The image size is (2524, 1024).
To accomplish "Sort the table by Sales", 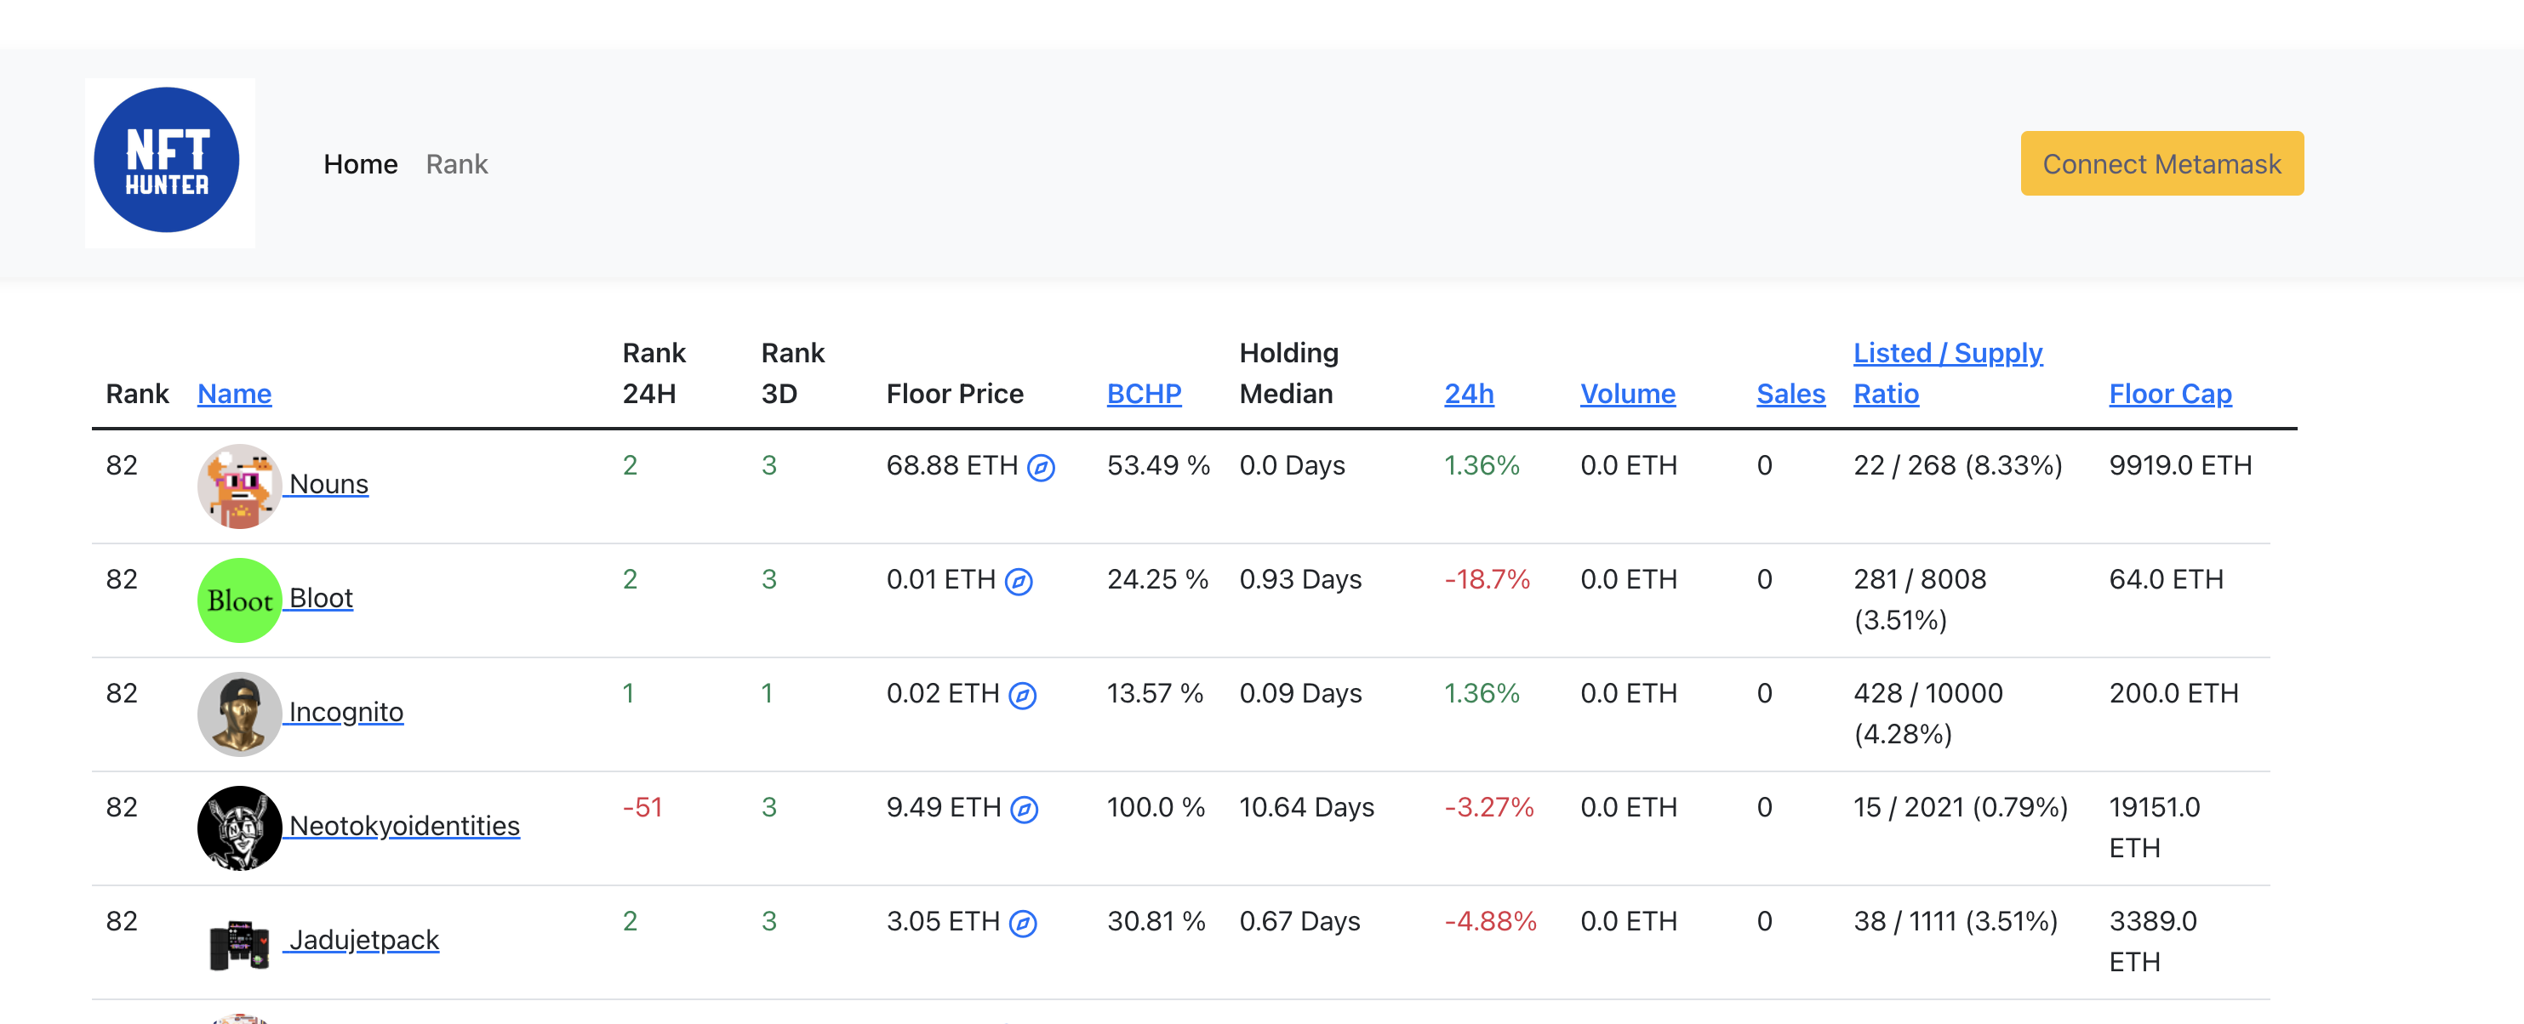I will point(1790,394).
